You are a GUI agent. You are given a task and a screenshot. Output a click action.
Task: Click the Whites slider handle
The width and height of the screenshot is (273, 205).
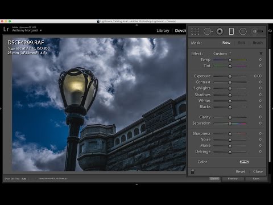coord(230,101)
